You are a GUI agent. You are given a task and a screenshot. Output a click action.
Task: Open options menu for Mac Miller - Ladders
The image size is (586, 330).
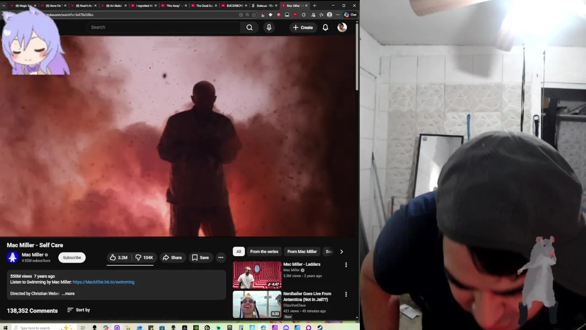[x=346, y=265]
